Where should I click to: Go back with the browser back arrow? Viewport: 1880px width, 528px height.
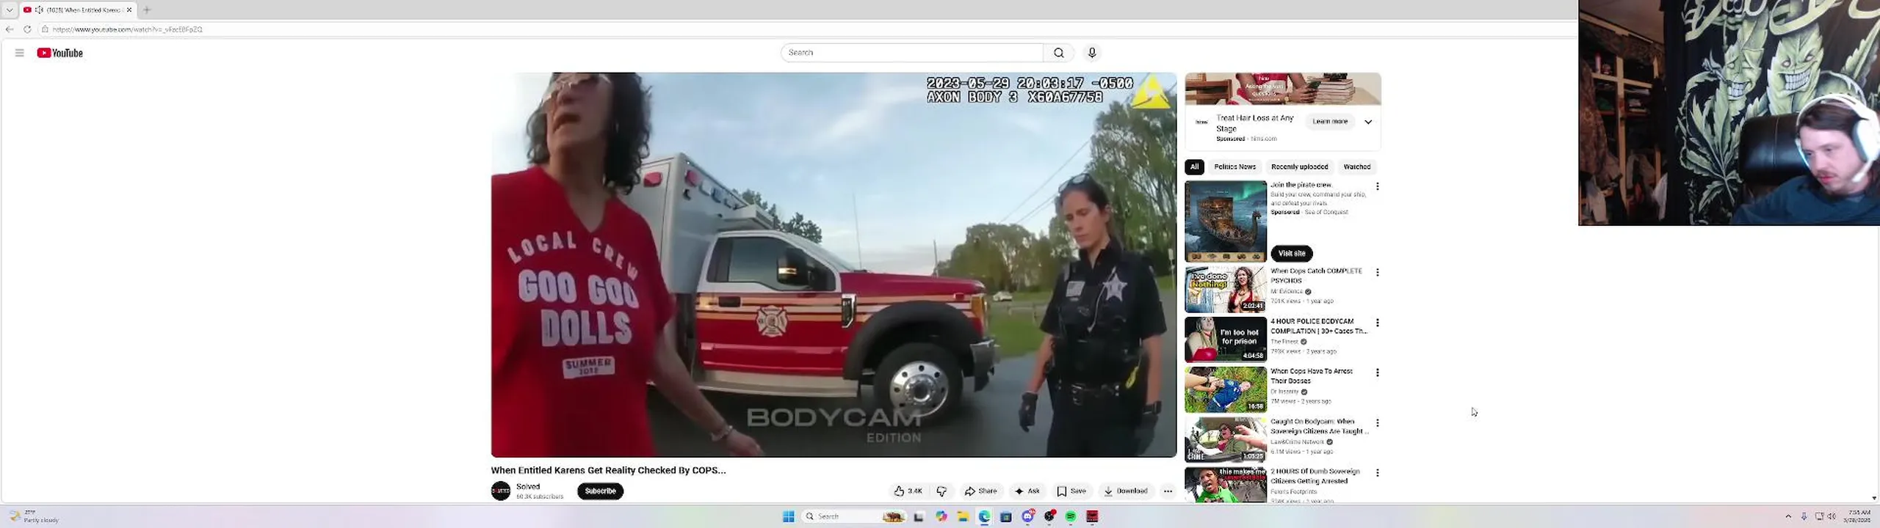pos(10,29)
